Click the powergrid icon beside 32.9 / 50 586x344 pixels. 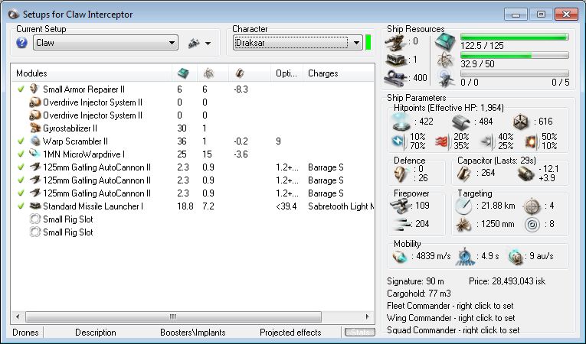tap(445, 60)
